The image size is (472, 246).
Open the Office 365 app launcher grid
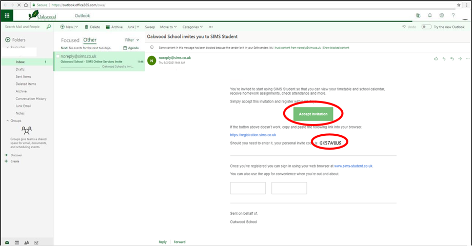pos(7,15)
